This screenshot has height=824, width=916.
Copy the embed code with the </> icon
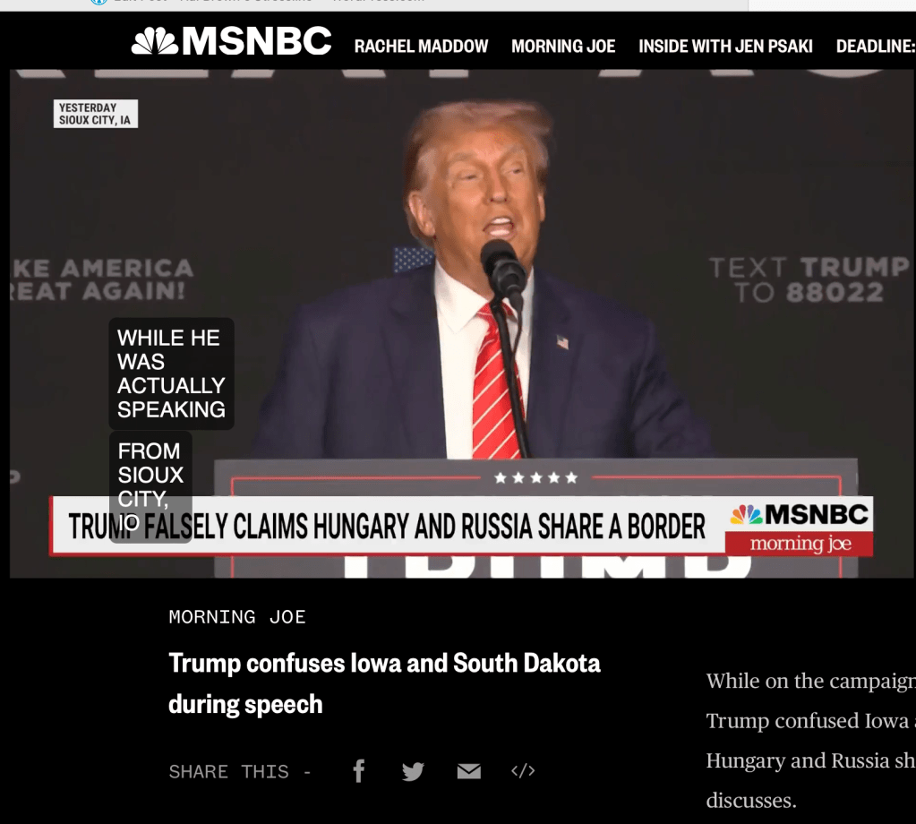523,771
